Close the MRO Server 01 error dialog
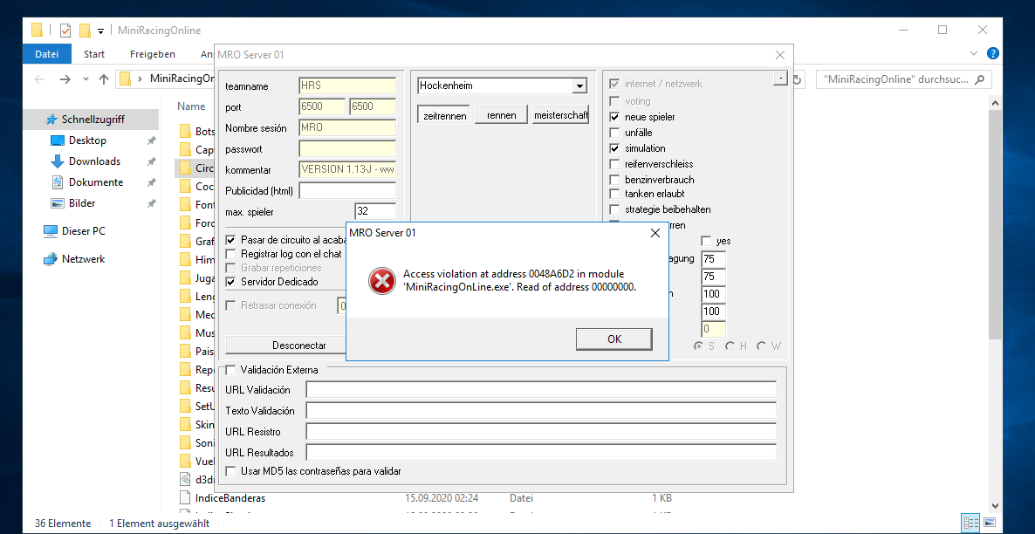 tap(655, 233)
